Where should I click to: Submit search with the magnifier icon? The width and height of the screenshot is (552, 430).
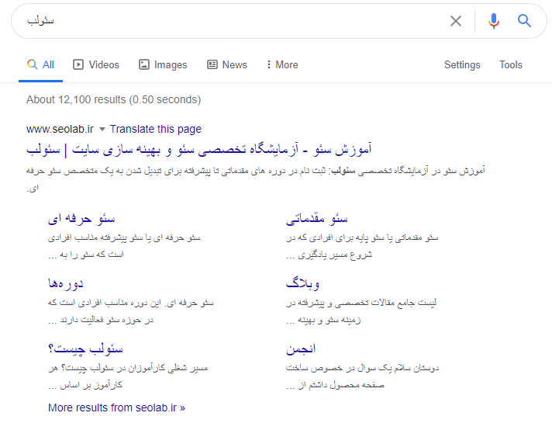tap(524, 21)
